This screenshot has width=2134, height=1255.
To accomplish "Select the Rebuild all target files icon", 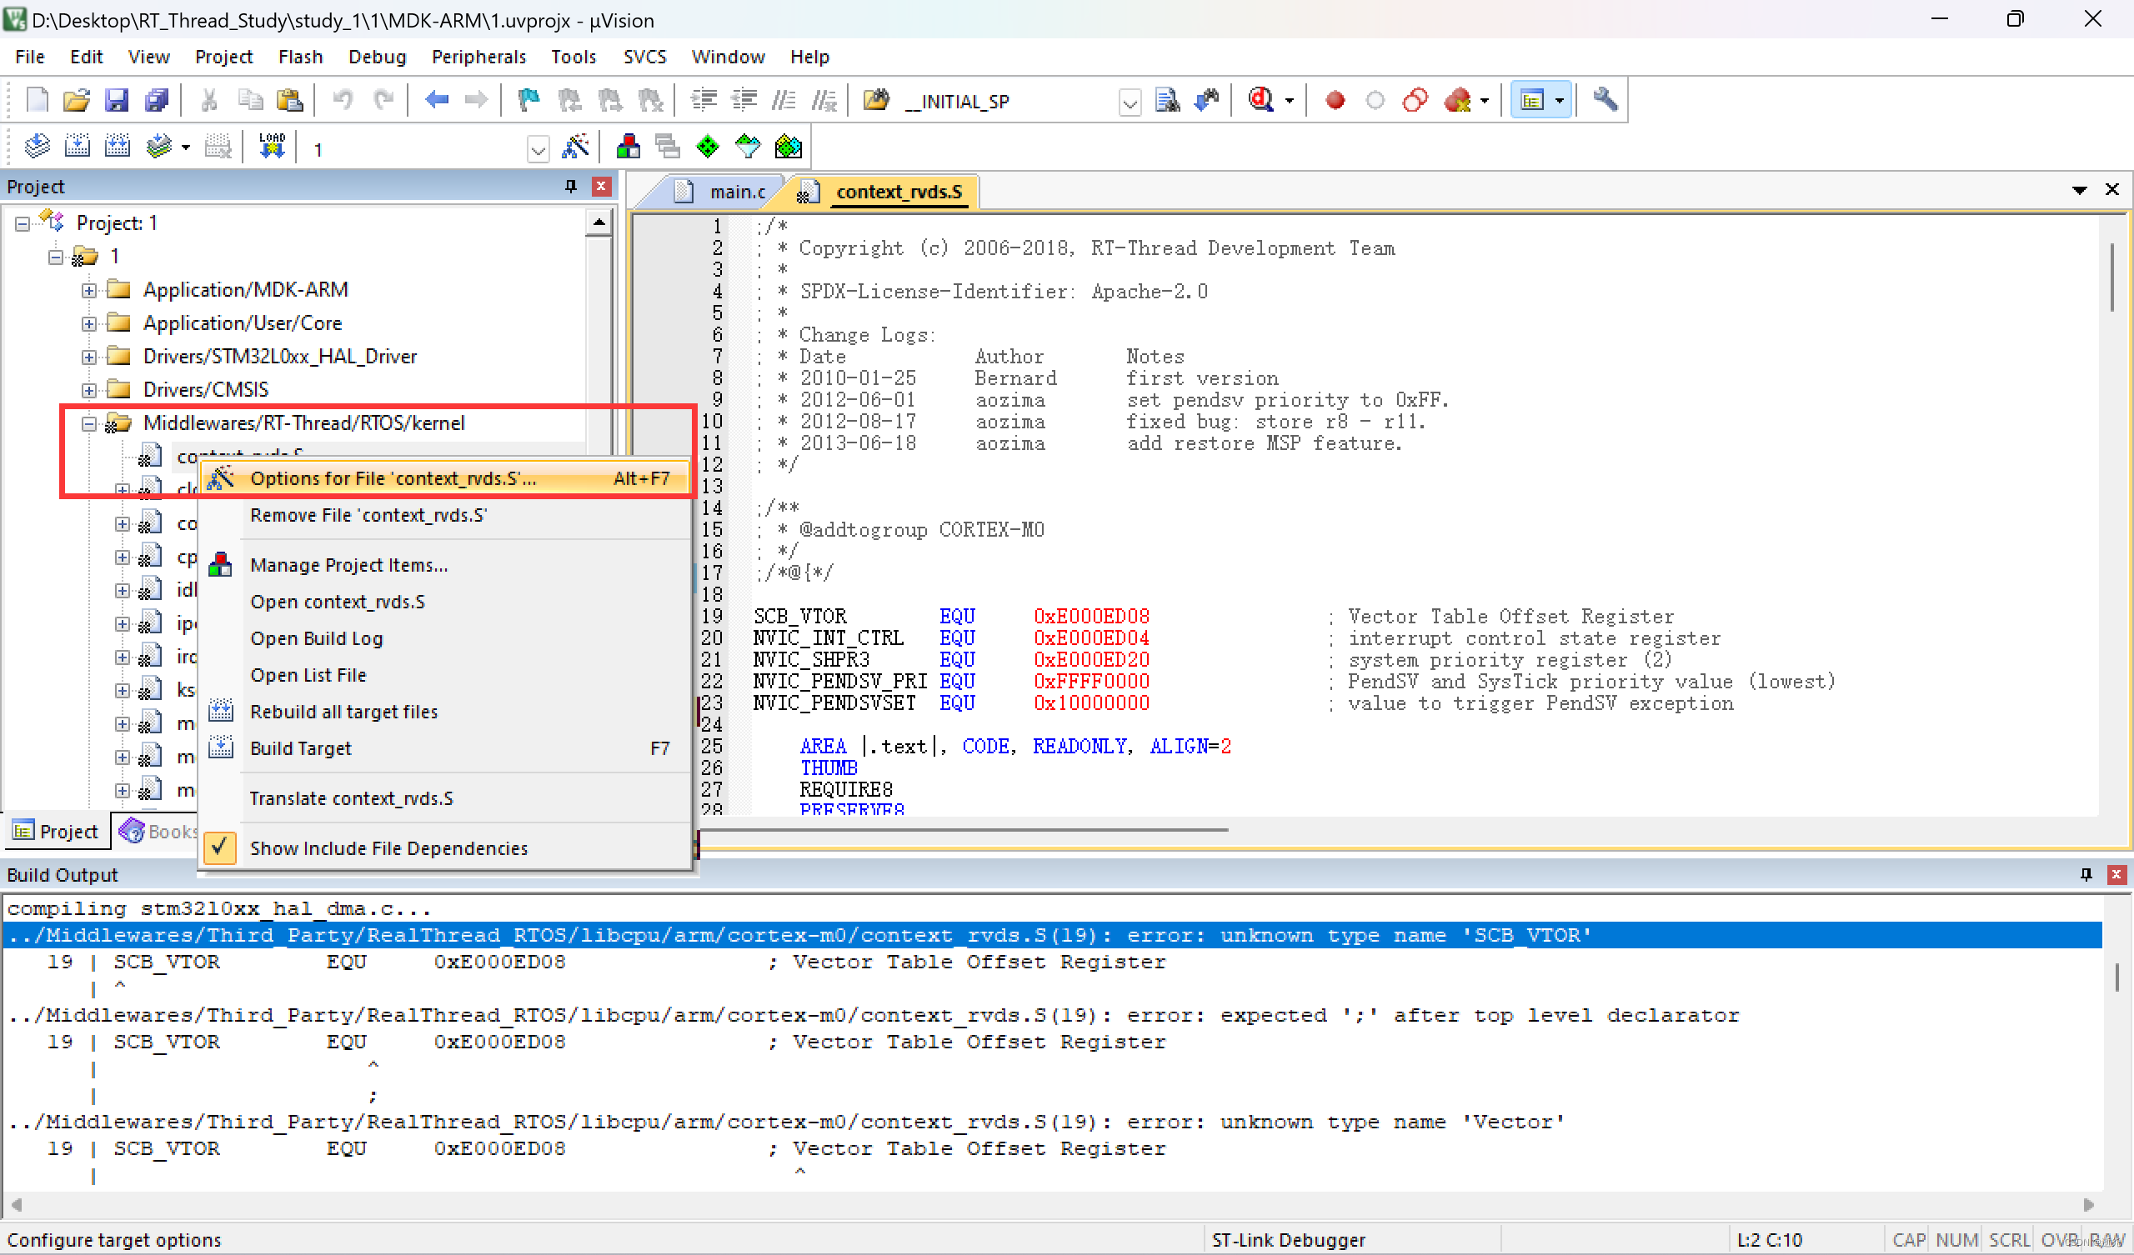I will coord(118,146).
